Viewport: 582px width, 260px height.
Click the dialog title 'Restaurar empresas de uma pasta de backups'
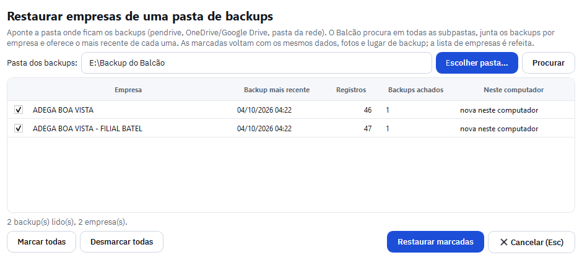(140, 16)
